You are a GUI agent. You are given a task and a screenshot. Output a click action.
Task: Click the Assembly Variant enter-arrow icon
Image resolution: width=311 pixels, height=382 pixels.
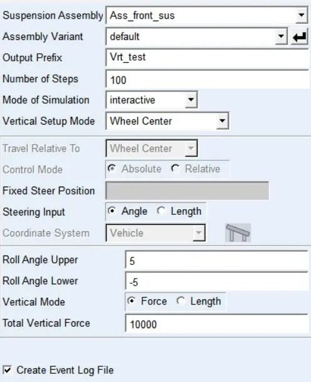click(x=299, y=37)
